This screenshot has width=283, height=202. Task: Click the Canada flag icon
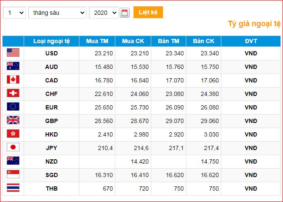pos(13,79)
